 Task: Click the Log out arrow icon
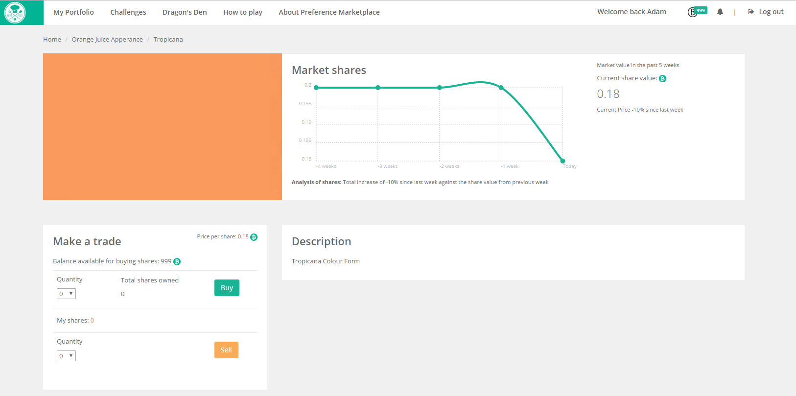750,12
